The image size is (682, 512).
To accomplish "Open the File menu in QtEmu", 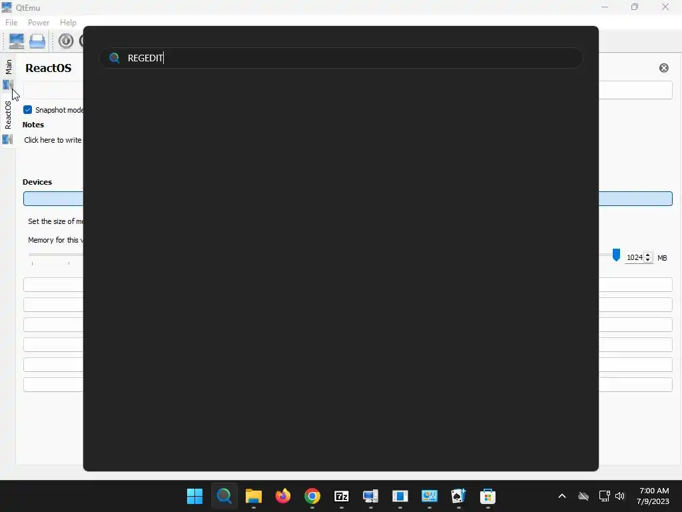I will [11, 22].
